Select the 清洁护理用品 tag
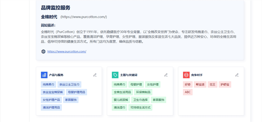The width and height of the screenshot is (262, 122). (51, 107)
